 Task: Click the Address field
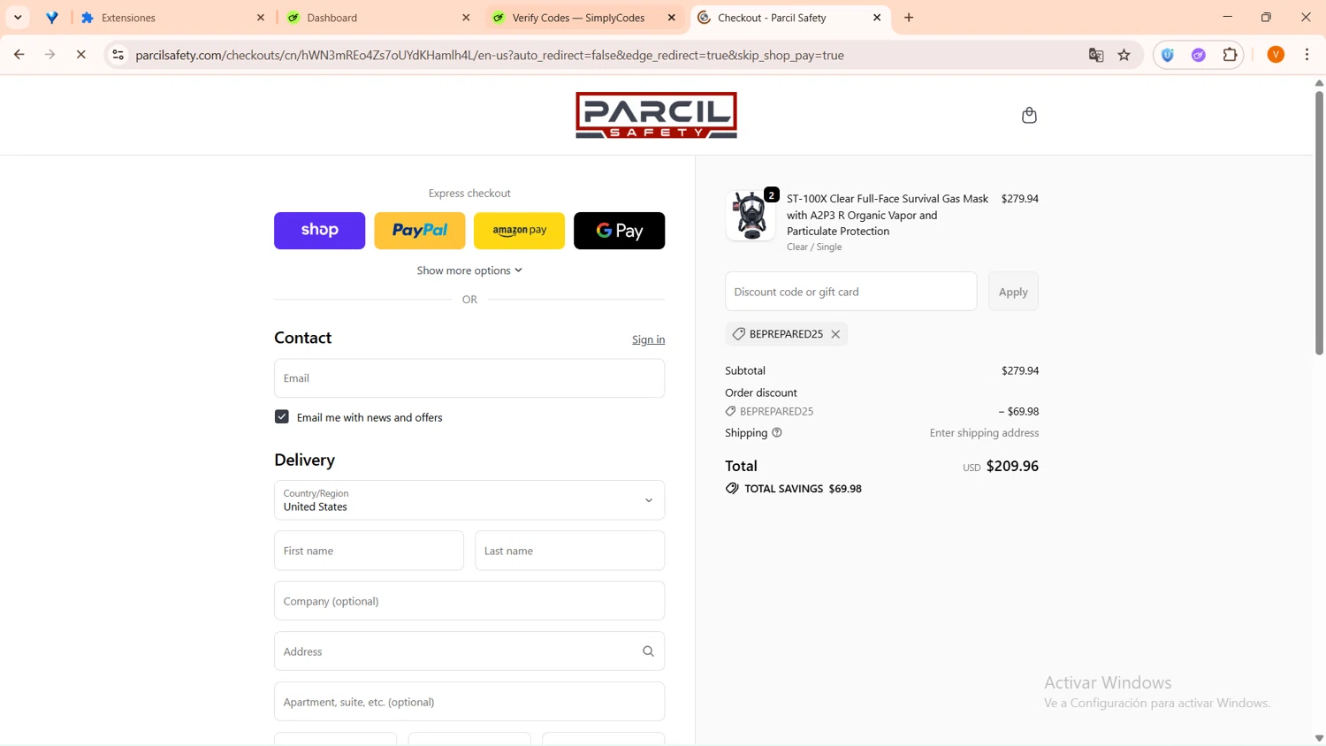point(469,651)
